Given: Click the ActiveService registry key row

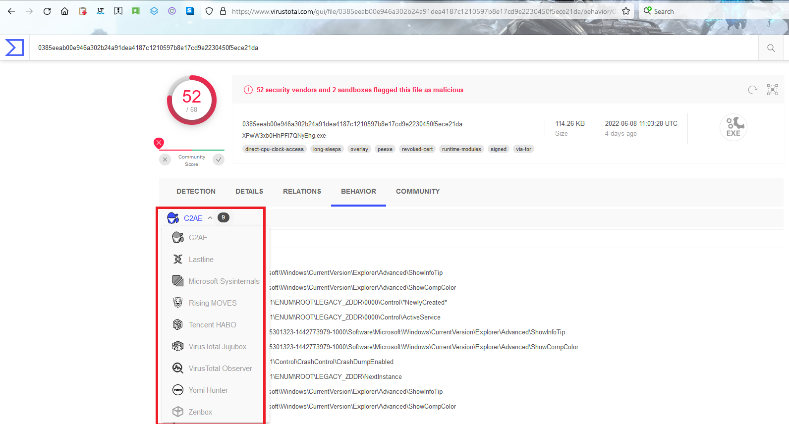Looking at the screenshot, I should 355,317.
